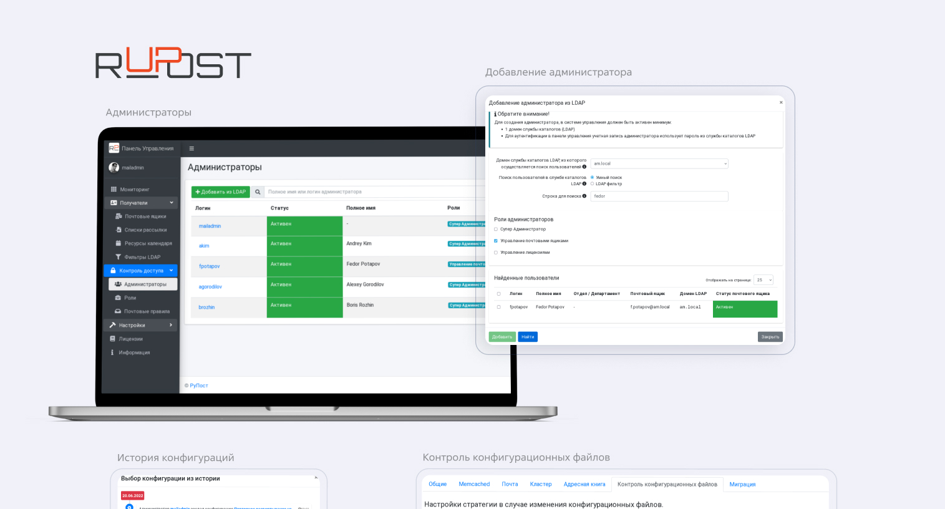945x509 pixels.
Task: Uncheck Управление почтовыми ящиками role checkbox
Action: tap(496, 241)
